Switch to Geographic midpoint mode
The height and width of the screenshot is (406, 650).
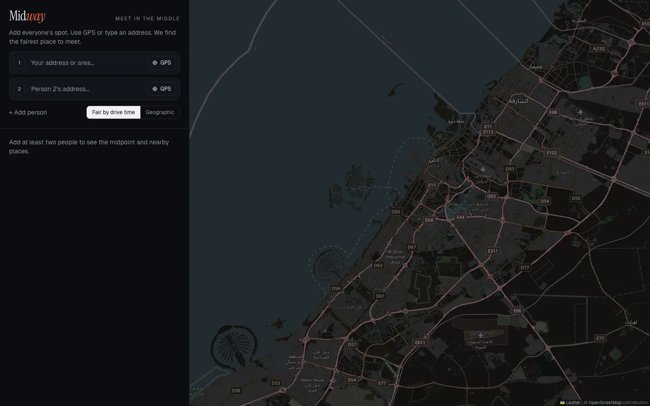tap(160, 112)
